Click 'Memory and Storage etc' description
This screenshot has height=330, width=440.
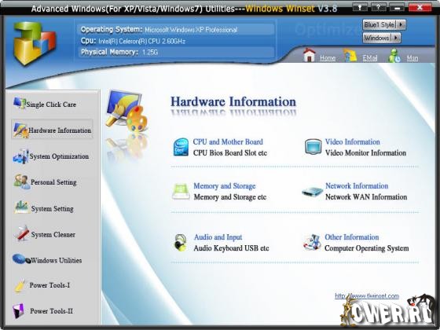pos(229,197)
